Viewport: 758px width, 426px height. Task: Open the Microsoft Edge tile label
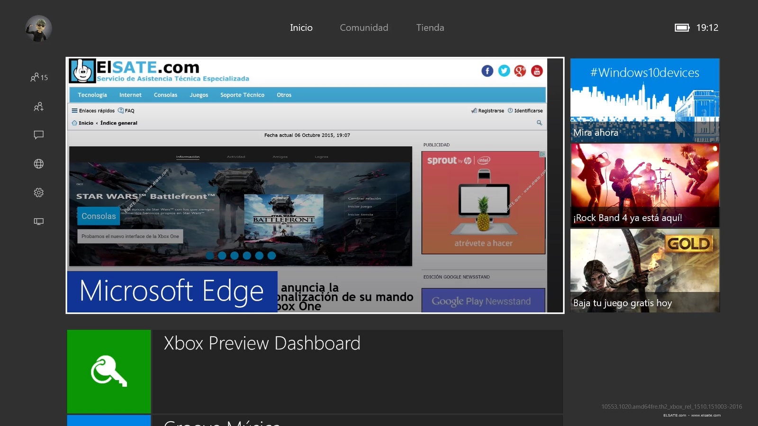tap(172, 292)
